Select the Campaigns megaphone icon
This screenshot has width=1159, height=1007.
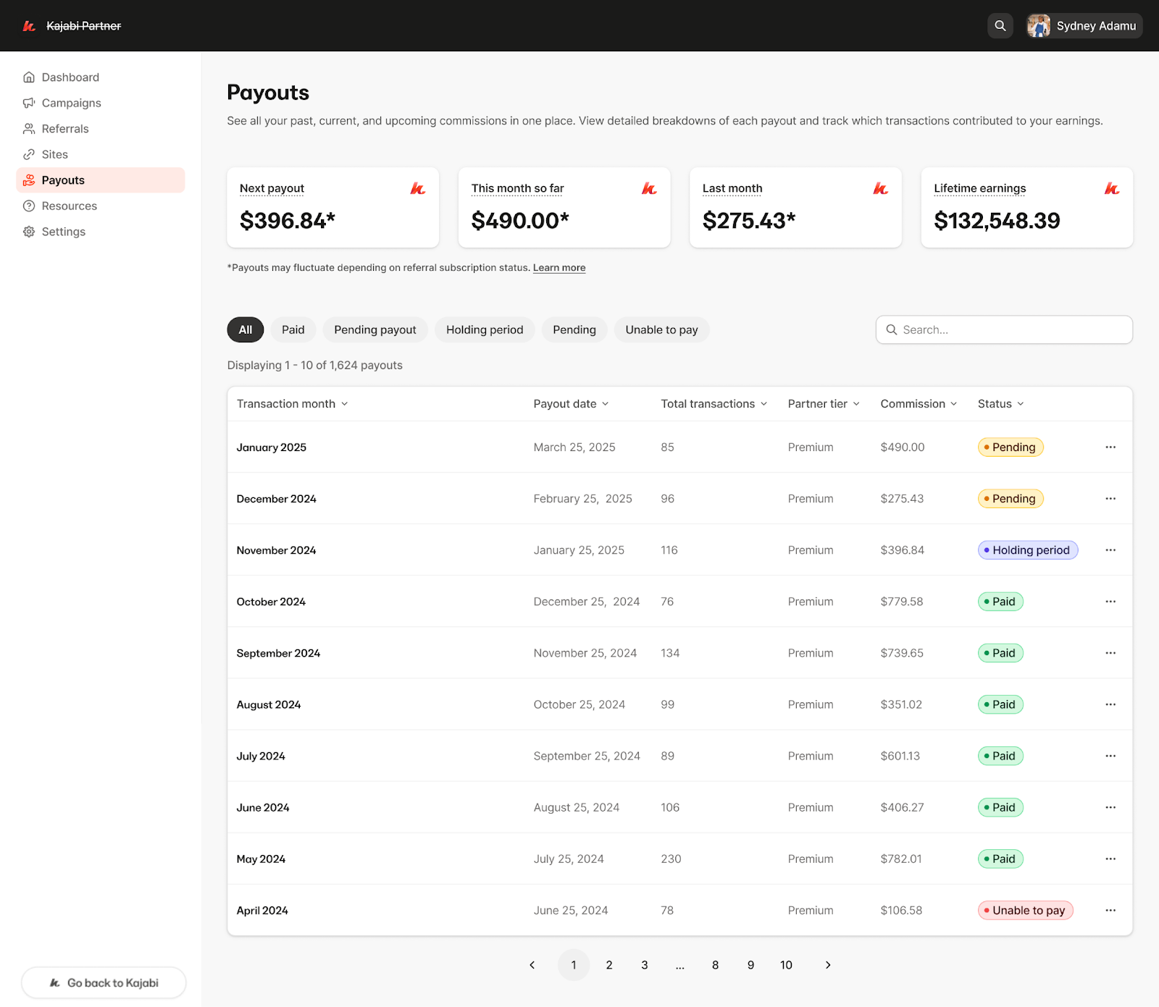point(29,102)
